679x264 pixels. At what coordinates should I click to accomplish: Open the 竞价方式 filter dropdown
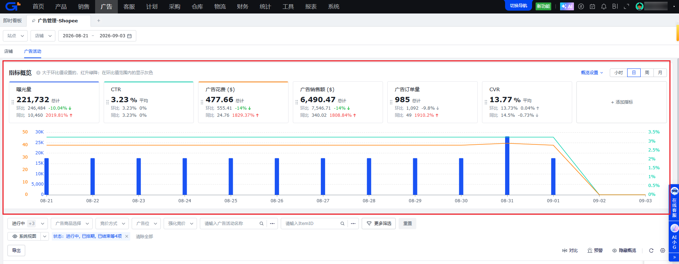click(112, 224)
